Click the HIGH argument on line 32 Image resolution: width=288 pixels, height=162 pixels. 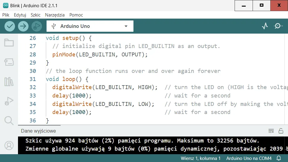coord(145,87)
